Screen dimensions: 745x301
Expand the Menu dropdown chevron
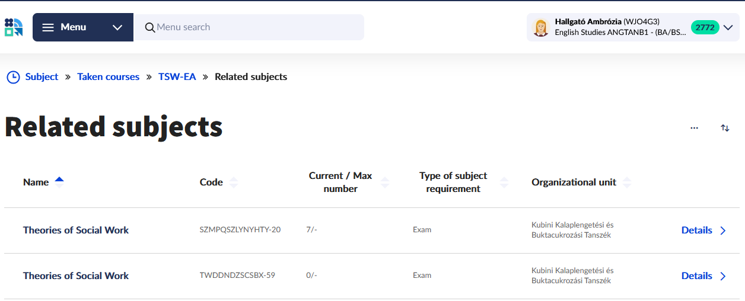117,27
